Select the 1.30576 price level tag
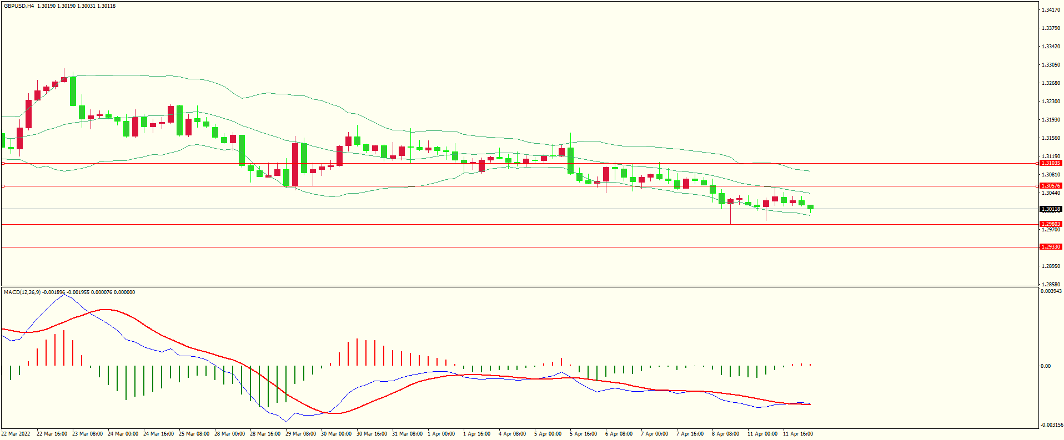This screenshot has height=440, width=1064. [x=1050, y=186]
